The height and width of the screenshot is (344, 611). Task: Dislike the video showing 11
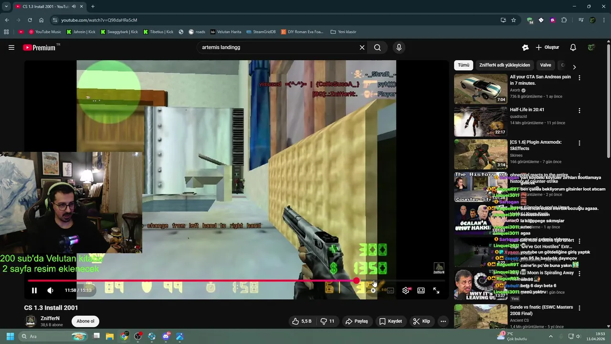pyautogui.click(x=327, y=321)
